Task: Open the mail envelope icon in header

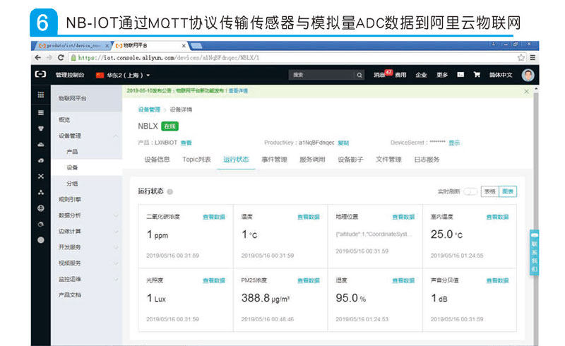Action: pos(460,75)
